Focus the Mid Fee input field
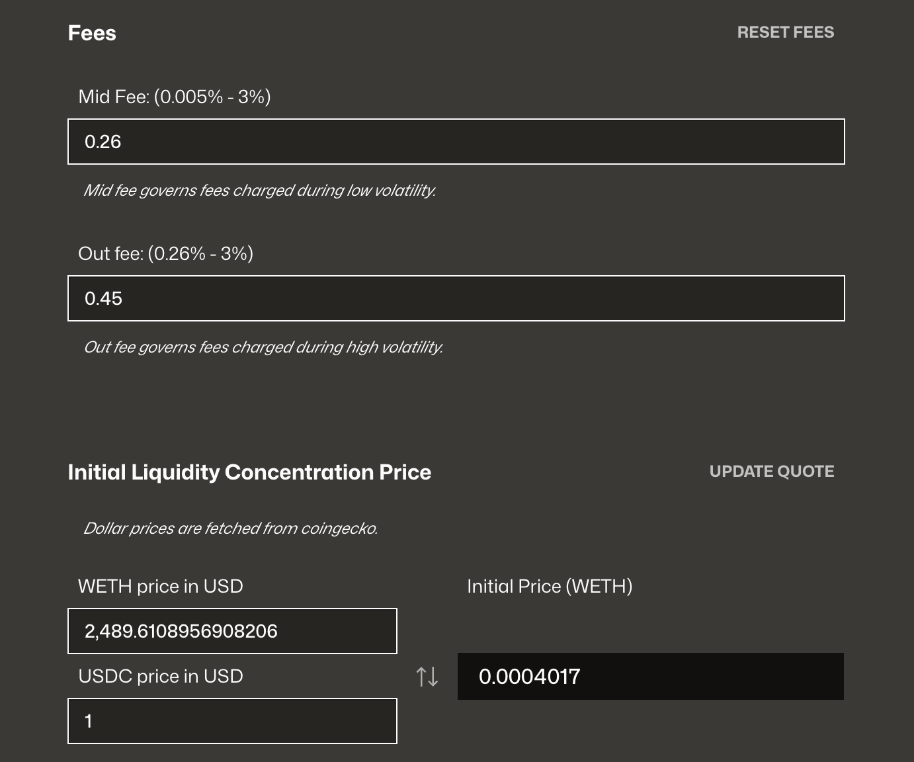The width and height of the screenshot is (914, 762). [x=456, y=142]
